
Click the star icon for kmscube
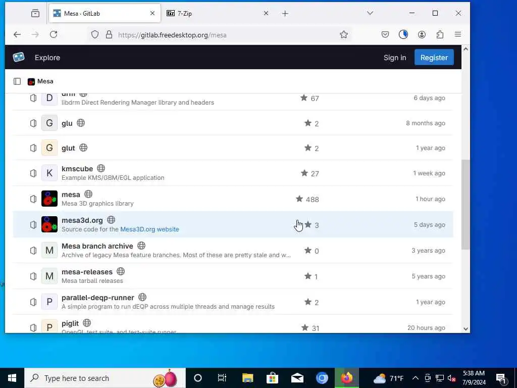[304, 173]
